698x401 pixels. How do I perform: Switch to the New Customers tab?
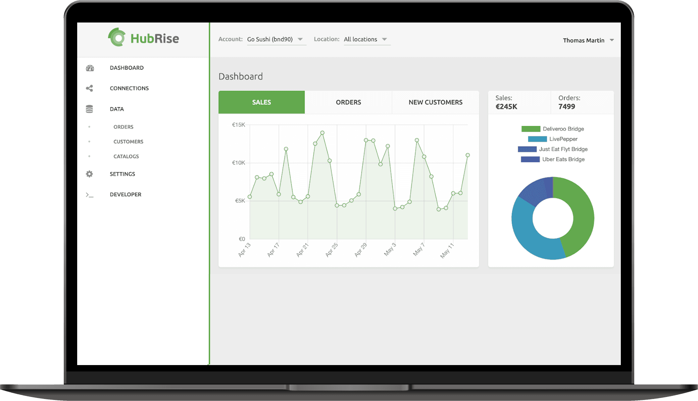click(435, 102)
